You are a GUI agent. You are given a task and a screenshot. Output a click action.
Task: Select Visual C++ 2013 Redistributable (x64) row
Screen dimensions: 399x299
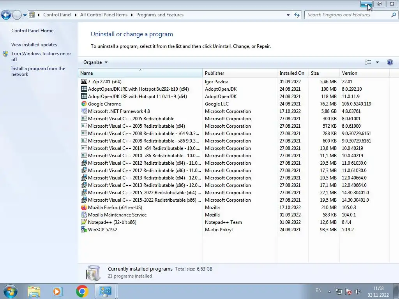234,178
